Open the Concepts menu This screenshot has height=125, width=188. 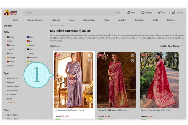point(139,20)
